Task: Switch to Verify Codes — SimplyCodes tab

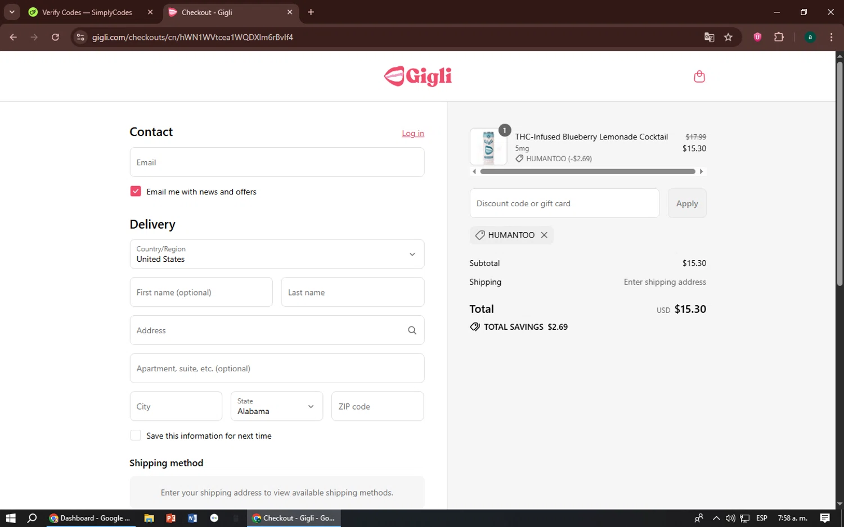Action: pos(87,12)
